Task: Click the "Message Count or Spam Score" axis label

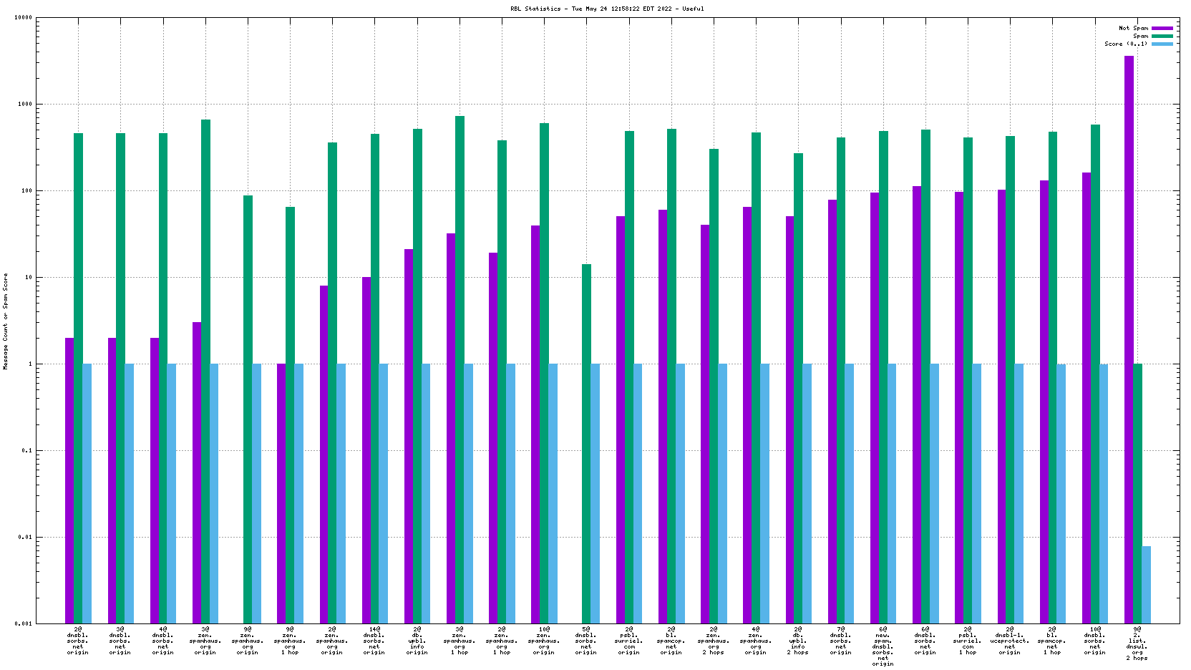Action: [x=6, y=321]
